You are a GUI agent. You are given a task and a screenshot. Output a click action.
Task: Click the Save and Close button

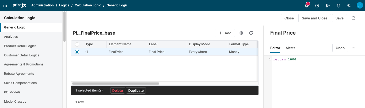[x=314, y=18]
